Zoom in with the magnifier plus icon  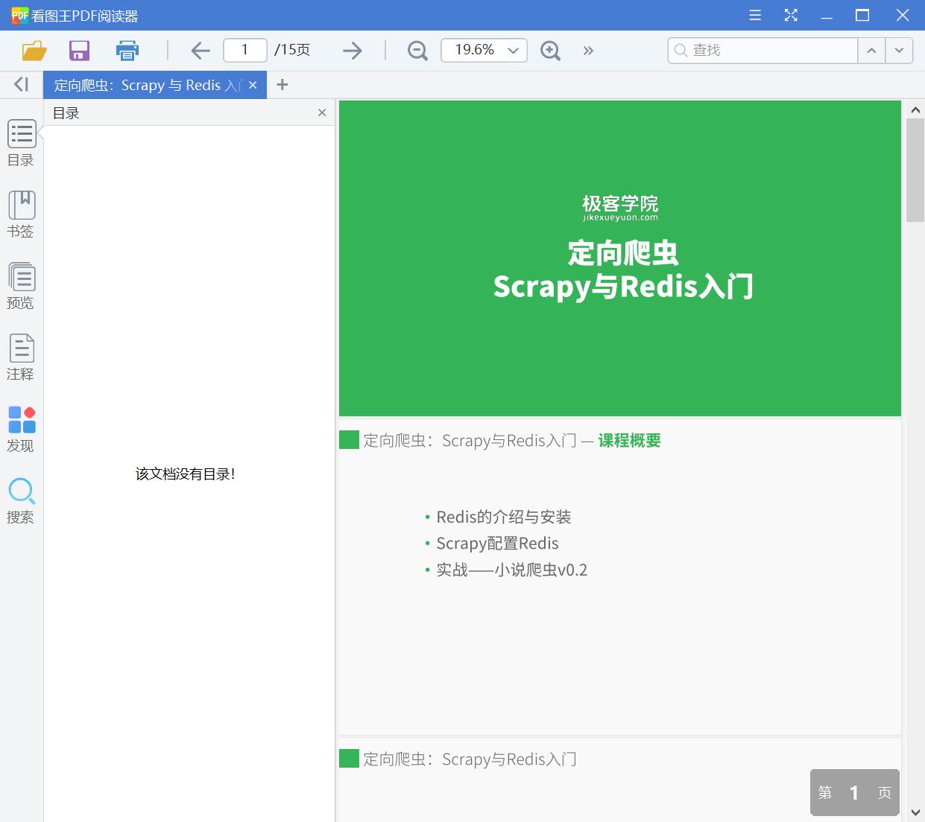(550, 50)
